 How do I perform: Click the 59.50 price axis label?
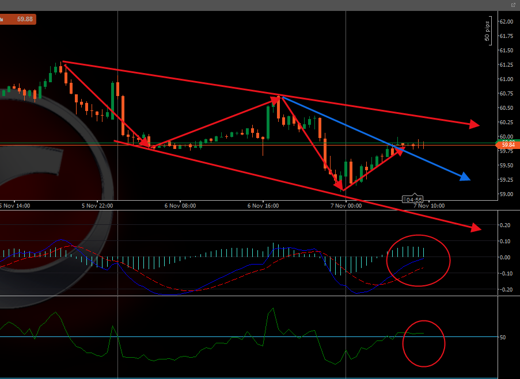(506, 165)
